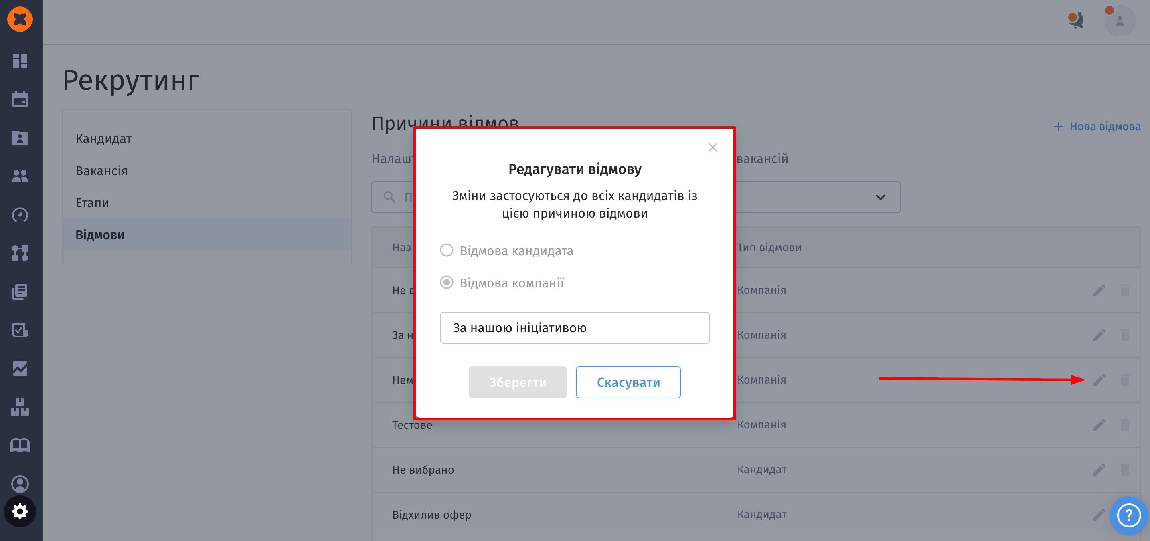Screen dimensions: 1150x541
Task: Select the Відмова кандидата radio button
Action: 446,250
